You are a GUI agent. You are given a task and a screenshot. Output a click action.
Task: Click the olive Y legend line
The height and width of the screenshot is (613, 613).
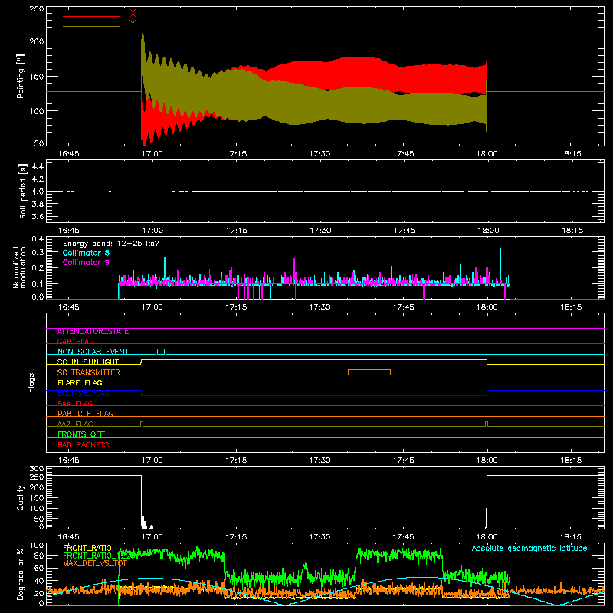coord(91,26)
